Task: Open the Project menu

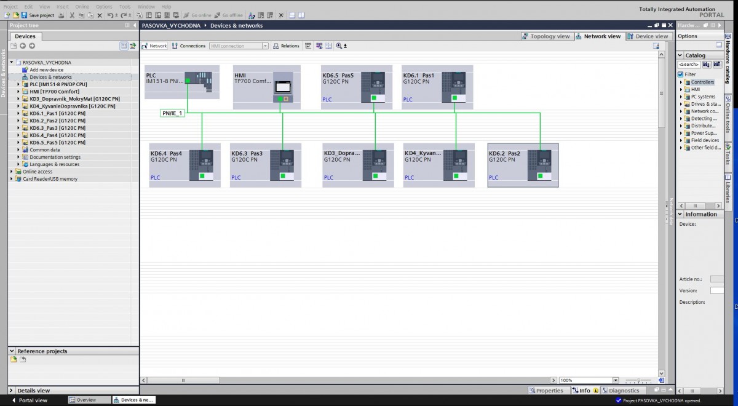Action: (x=10, y=6)
